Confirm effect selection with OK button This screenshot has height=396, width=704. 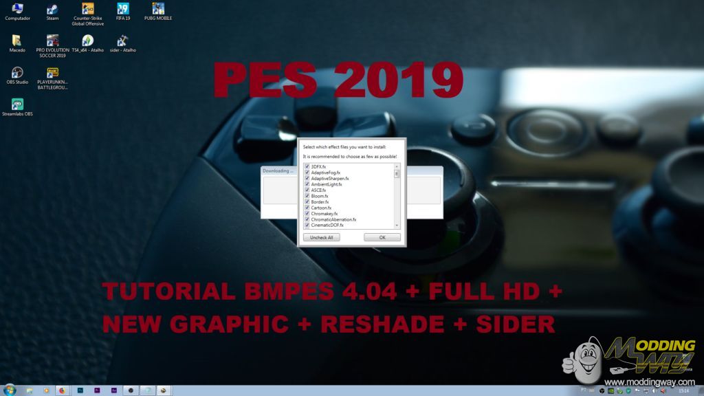382,237
